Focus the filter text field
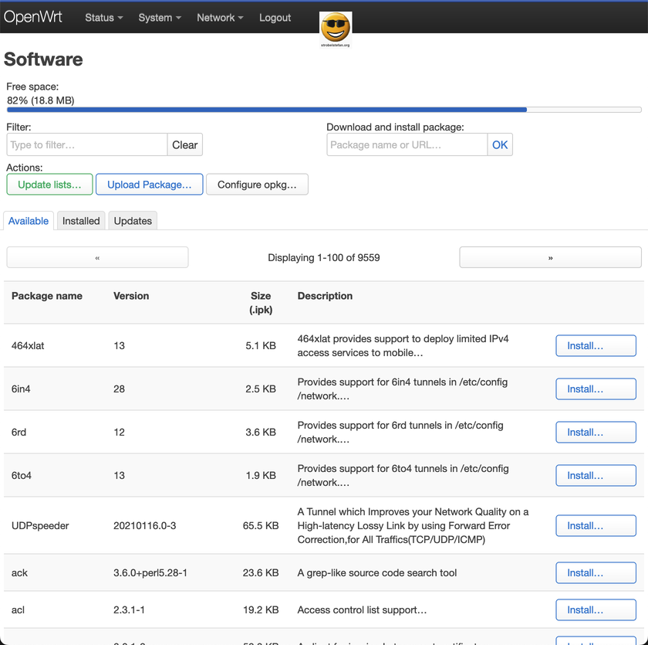This screenshot has width=648, height=645. 86,144
